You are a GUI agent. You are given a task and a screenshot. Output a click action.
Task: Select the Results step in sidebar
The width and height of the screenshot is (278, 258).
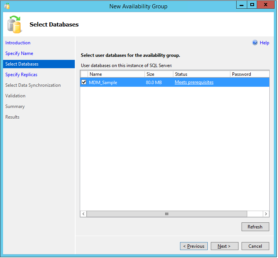click(12, 117)
